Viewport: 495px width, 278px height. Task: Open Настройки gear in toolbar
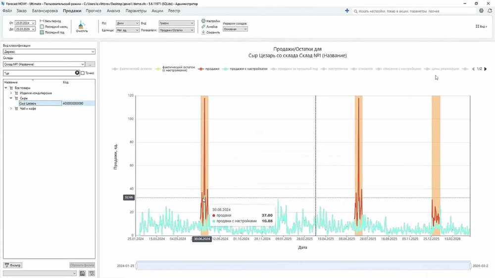tap(203, 21)
